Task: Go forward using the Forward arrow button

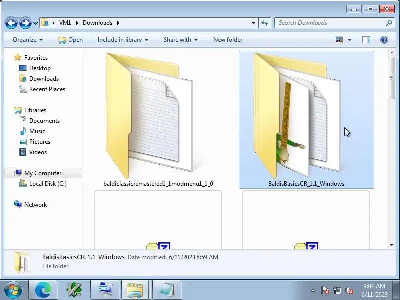Action: point(25,23)
